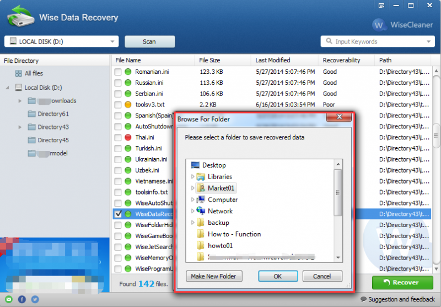Select the Network icon in Browse dialog
Screen dimensions: 441x307
[x=201, y=211]
